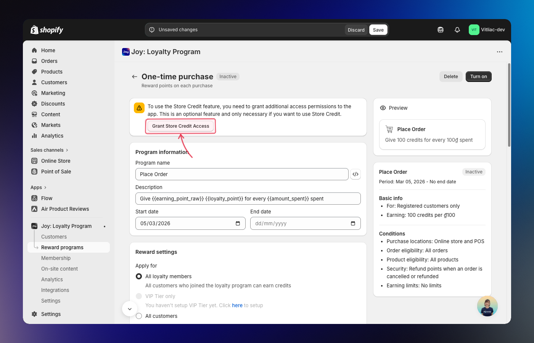Click the Grant Store Credit Access button
Viewport: 534px width, 343px height.
[x=180, y=126]
